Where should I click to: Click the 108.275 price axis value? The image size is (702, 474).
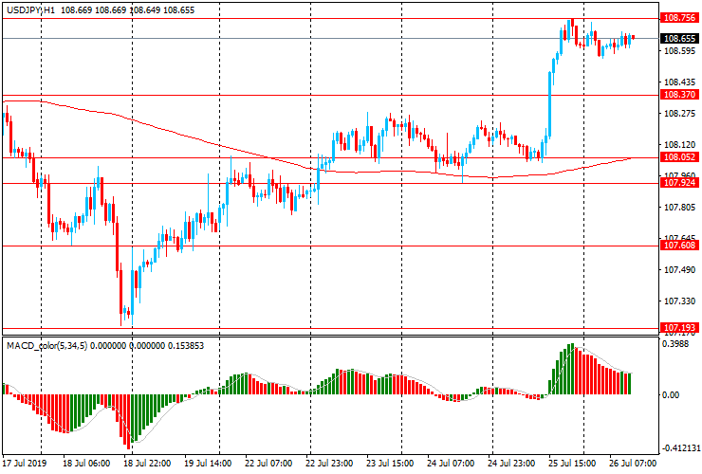(x=679, y=114)
